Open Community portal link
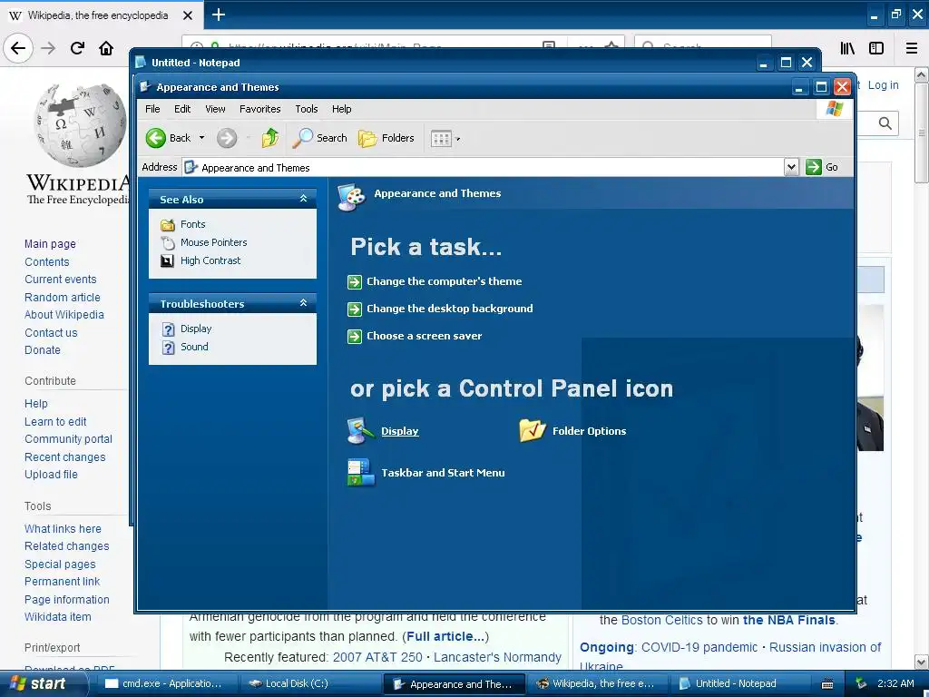The image size is (929, 697). [x=68, y=439]
